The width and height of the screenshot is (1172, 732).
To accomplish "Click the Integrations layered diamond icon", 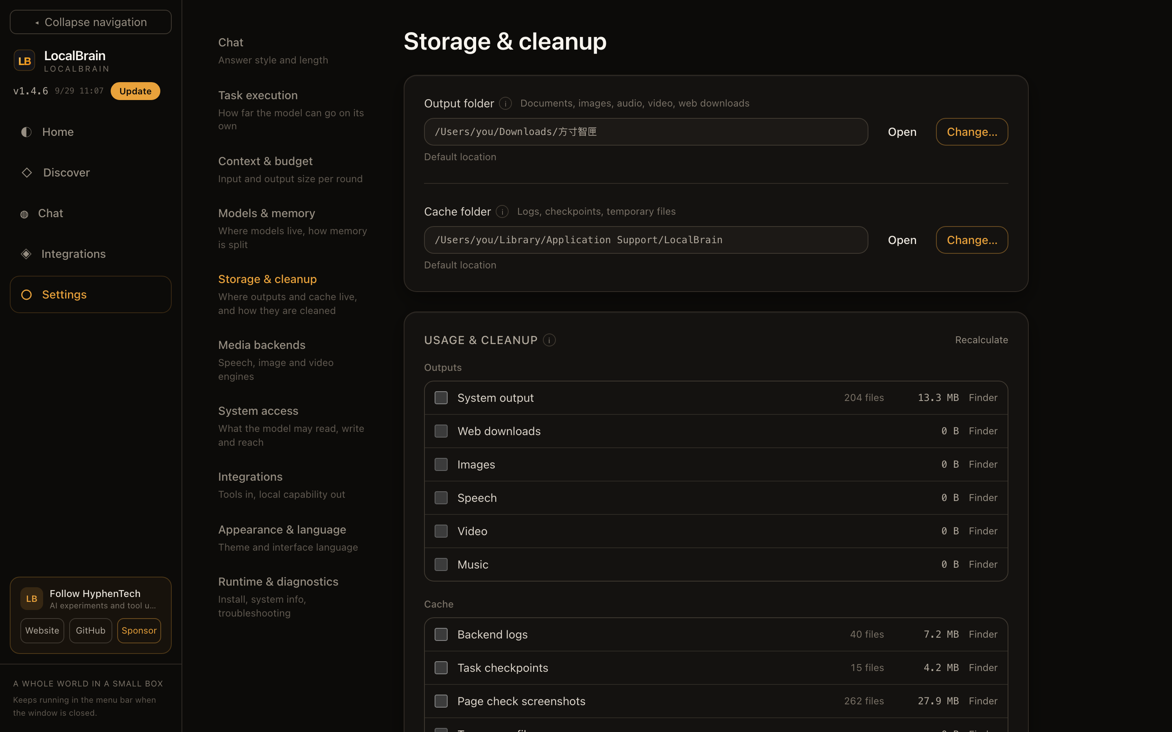I will (26, 254).
